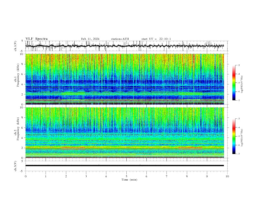Click inside the ch.1 spectrogram panel
The width and height of the screenshot is (256, 198).
[124, 79]
